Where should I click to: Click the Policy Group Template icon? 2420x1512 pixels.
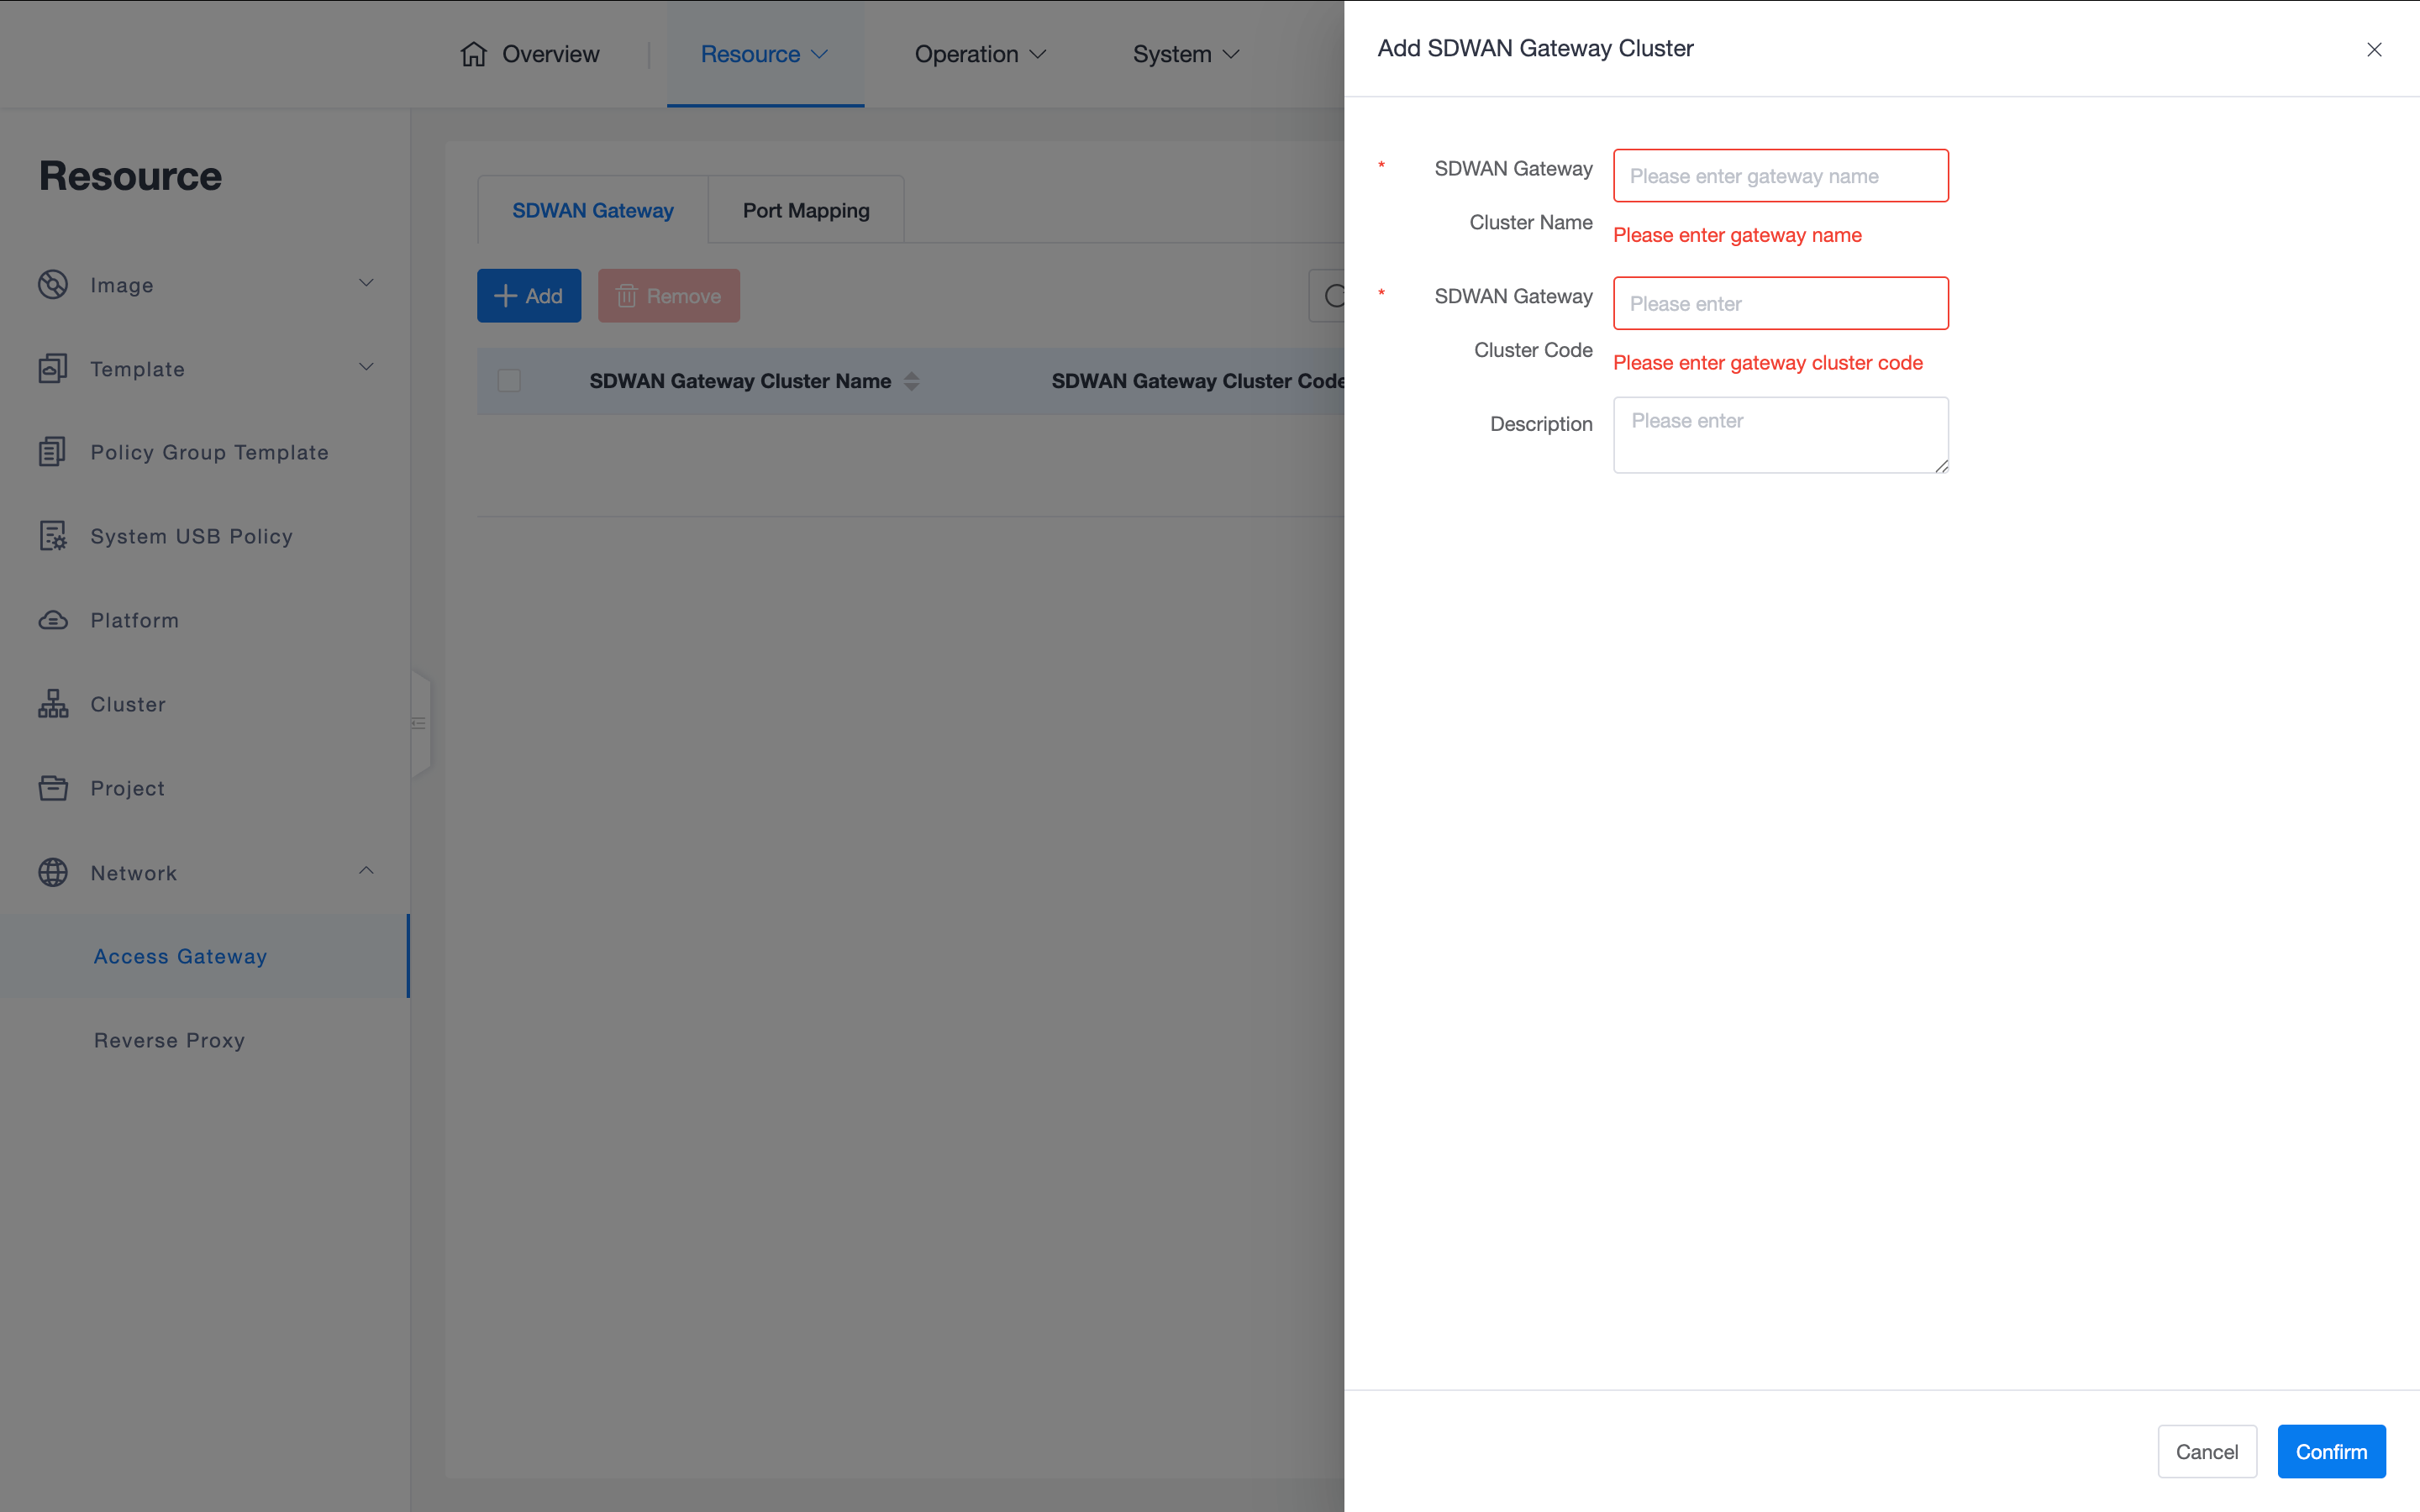[x=53, y=452]
